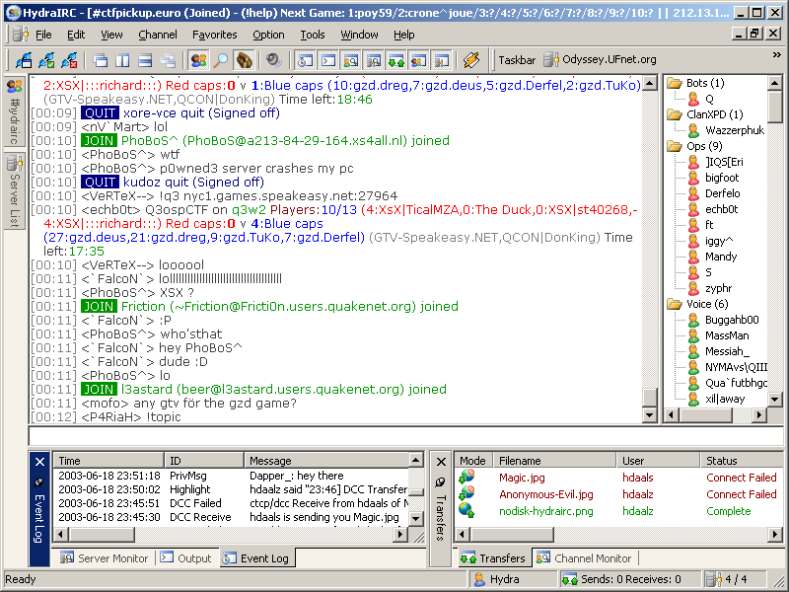The width and height of the screenshot is (789, 592).
Task: Open the Channel menu
Action: point(158,35)
